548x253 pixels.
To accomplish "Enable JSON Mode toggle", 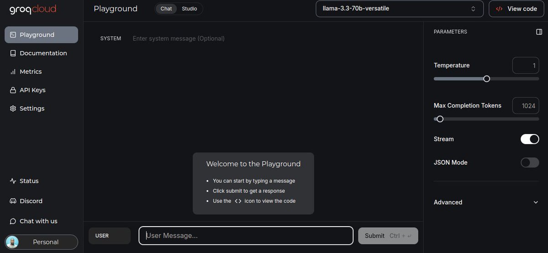I will [530, 162].
